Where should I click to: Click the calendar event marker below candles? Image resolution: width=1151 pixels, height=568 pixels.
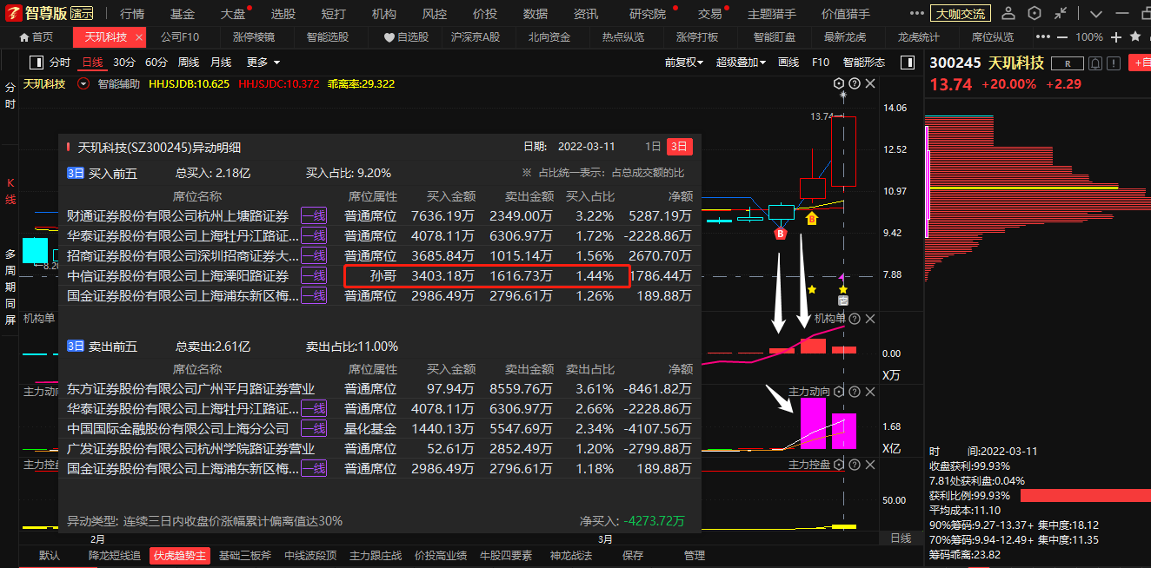pyautogui.click(x=842, y=300)
